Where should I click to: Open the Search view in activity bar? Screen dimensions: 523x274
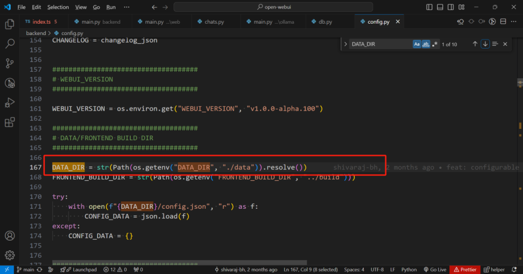[10, 44]
